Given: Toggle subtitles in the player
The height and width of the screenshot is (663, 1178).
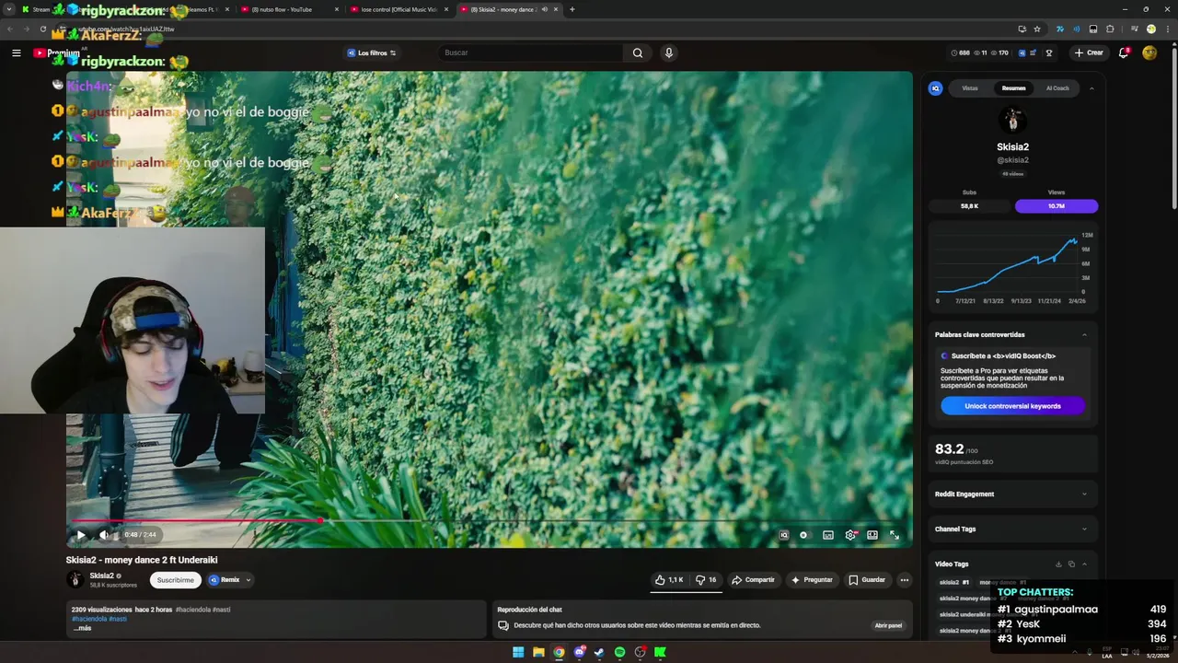Looking at the screenshot, I should pyautogui.click(x=828, y=535).
